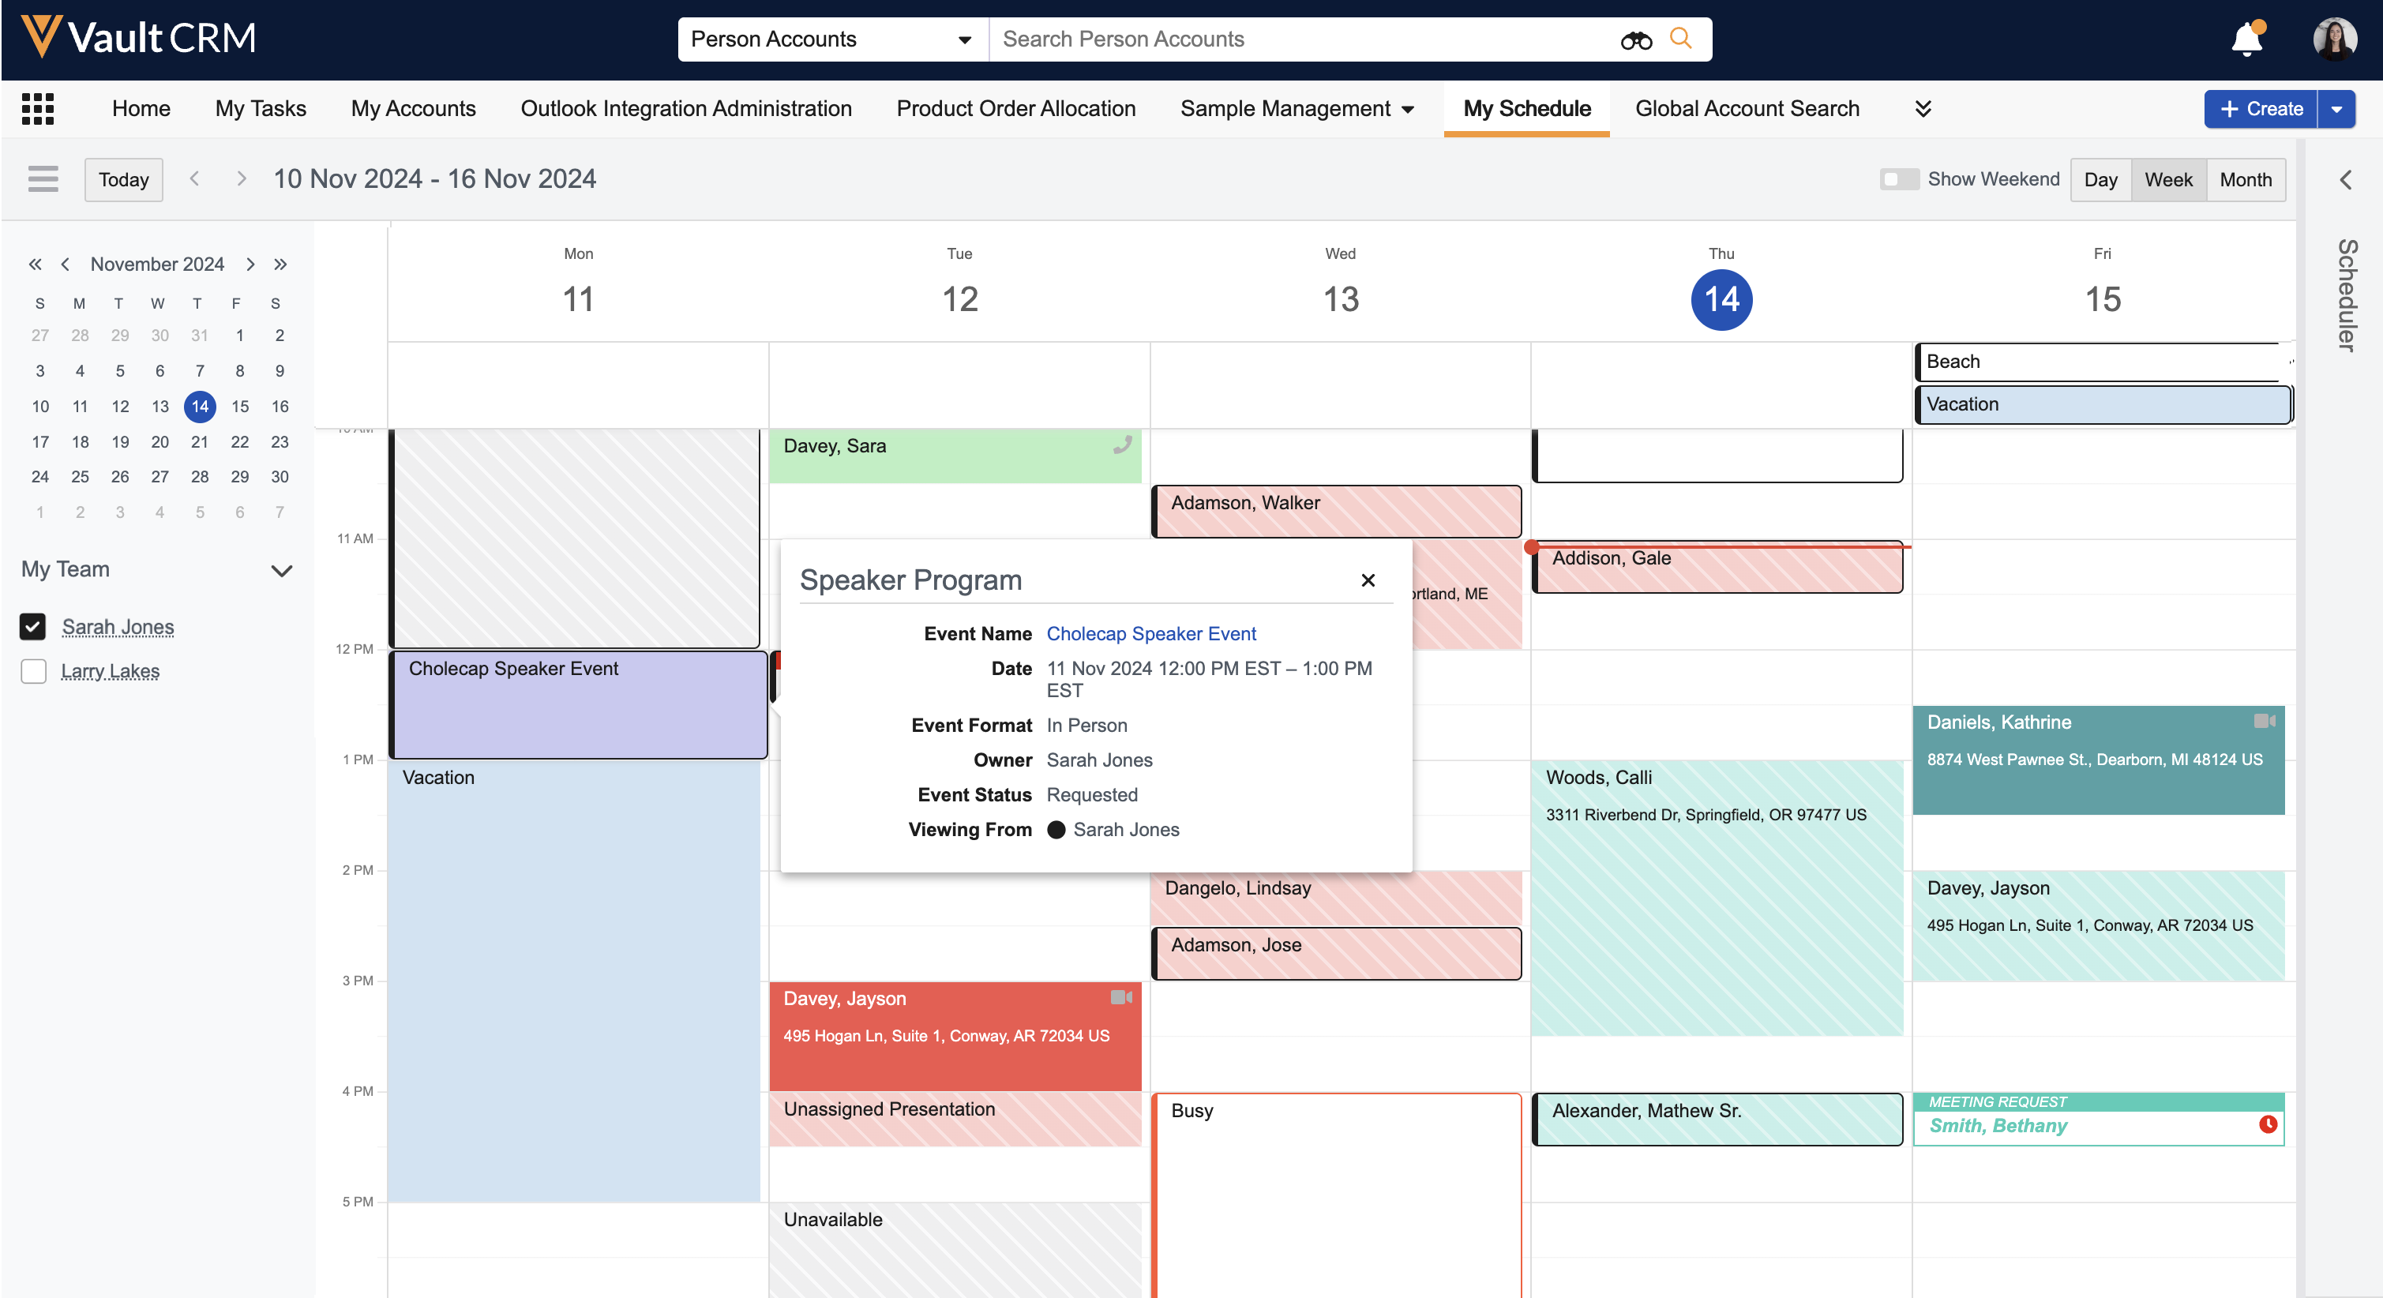Check the Larry Lakes team checkbox

coord(33,671)
